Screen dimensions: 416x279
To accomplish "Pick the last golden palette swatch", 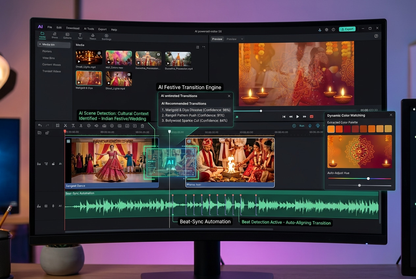I will click(x=388, y=129).
